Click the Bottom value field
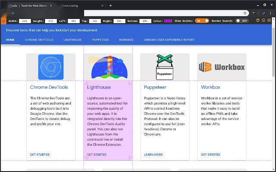 tap(145, 21)
